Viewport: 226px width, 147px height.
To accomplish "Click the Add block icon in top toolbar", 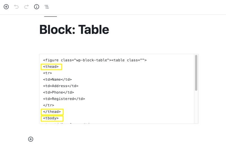I will (x=6, y=7).
